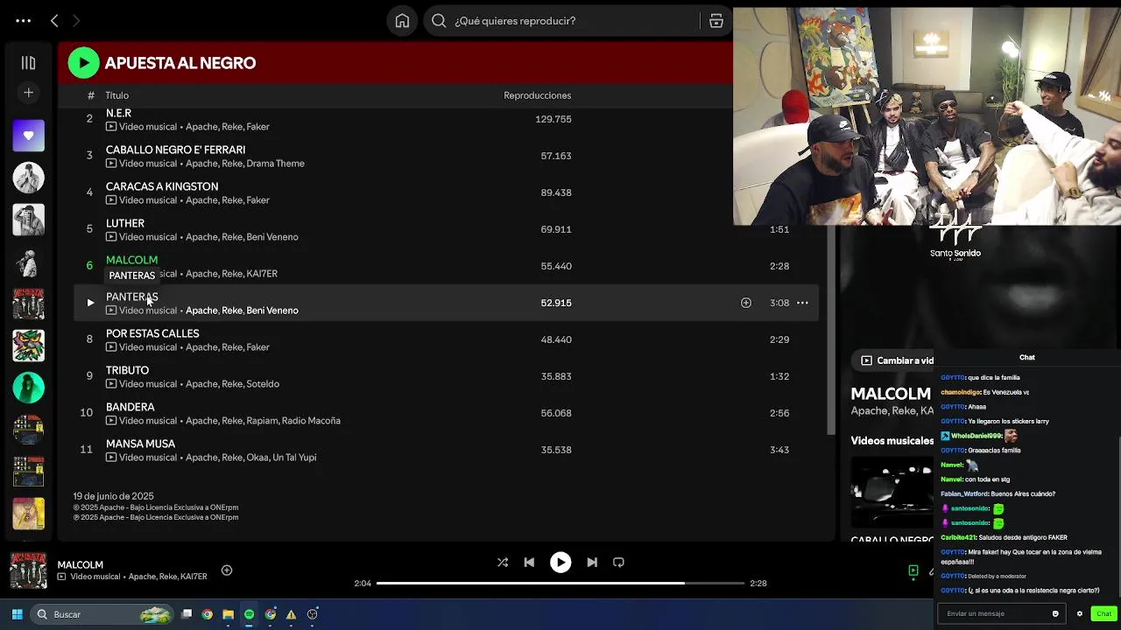Open File Explorer from the taskbar
This screenshot has height=630, width=1121.
click(229, 614)
